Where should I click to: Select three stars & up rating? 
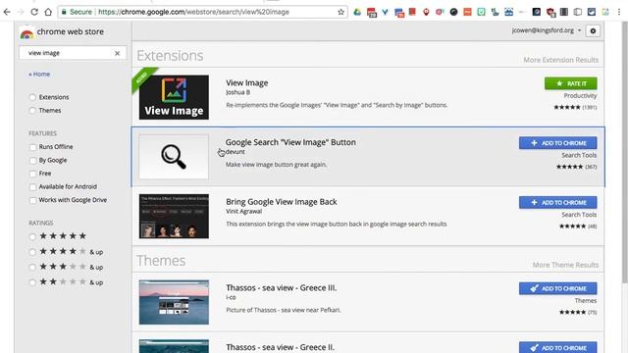click(x=32, y=267)
